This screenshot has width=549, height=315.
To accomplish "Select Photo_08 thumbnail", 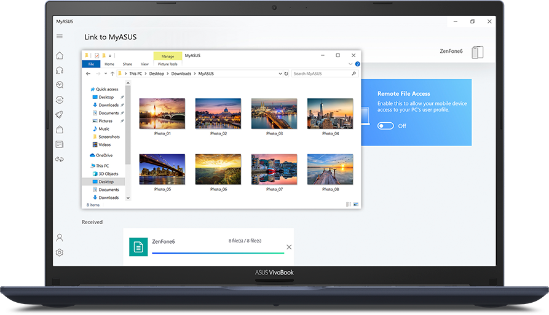I will click(x=330, y=169).
